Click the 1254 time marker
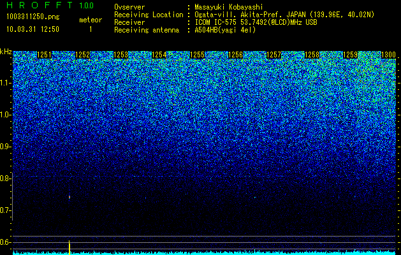401x255 pixels. click(x=159, y=55)
